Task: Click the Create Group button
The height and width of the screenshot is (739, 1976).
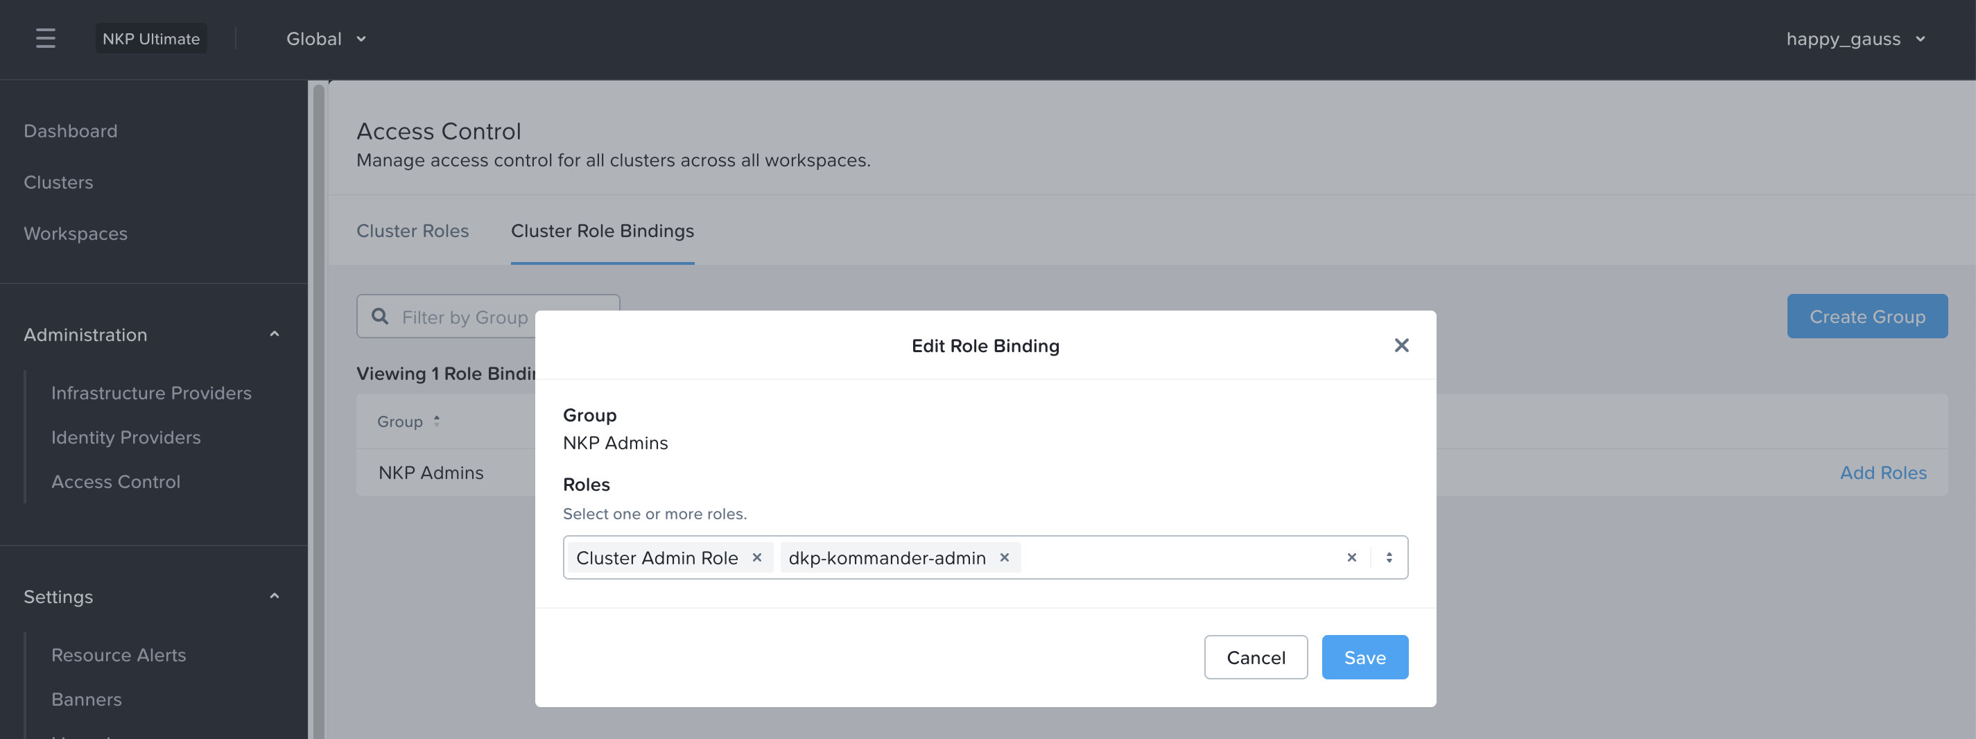Action: click(1866, 317)
